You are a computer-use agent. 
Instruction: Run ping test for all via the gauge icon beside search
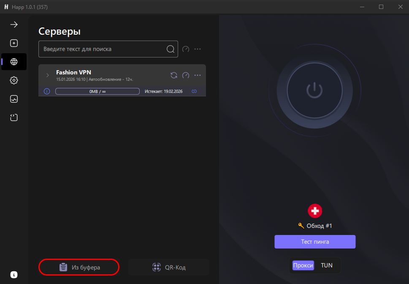pos(186,49)
